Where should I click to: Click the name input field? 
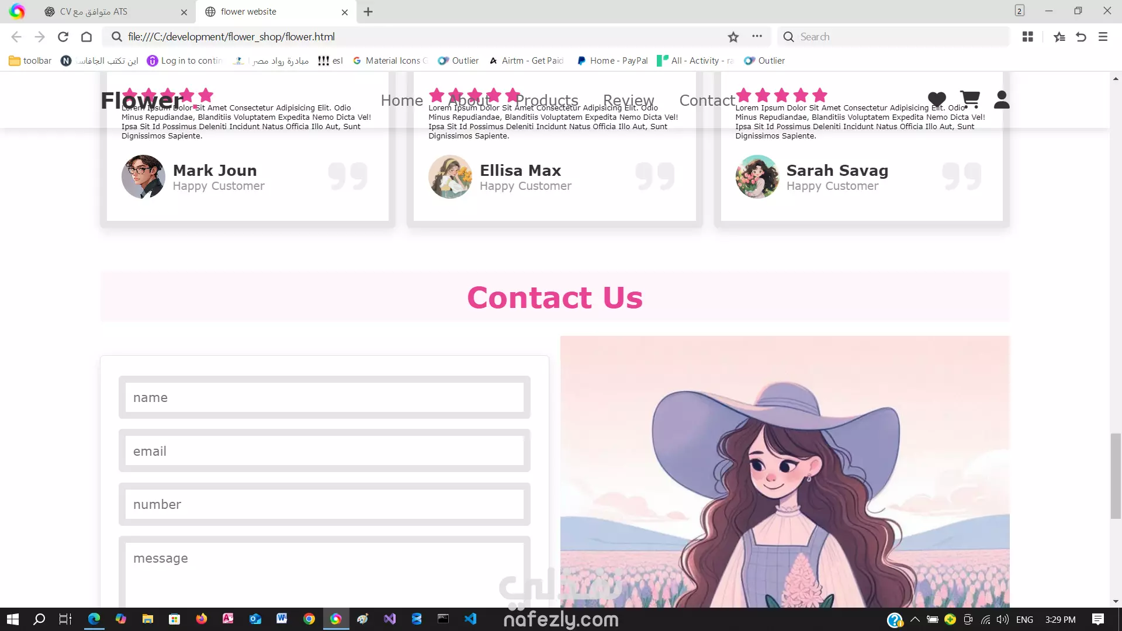[324, 398]
